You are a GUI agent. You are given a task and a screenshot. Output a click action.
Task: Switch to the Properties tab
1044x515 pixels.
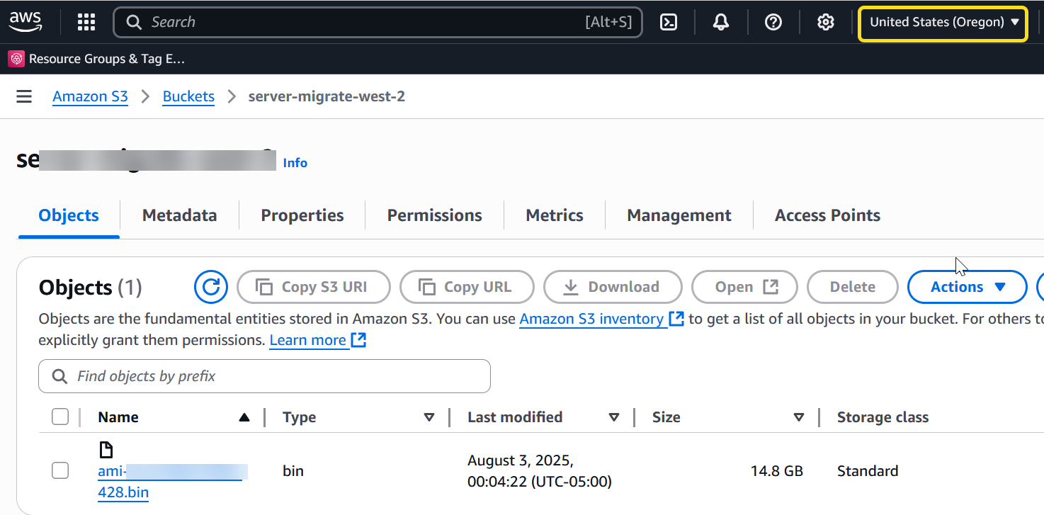302,215
